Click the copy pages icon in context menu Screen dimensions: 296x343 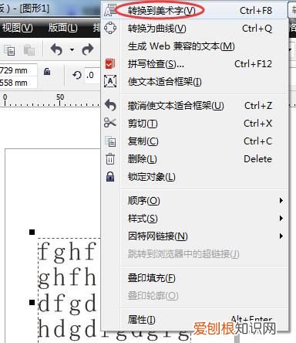click(x=110, y=141)
